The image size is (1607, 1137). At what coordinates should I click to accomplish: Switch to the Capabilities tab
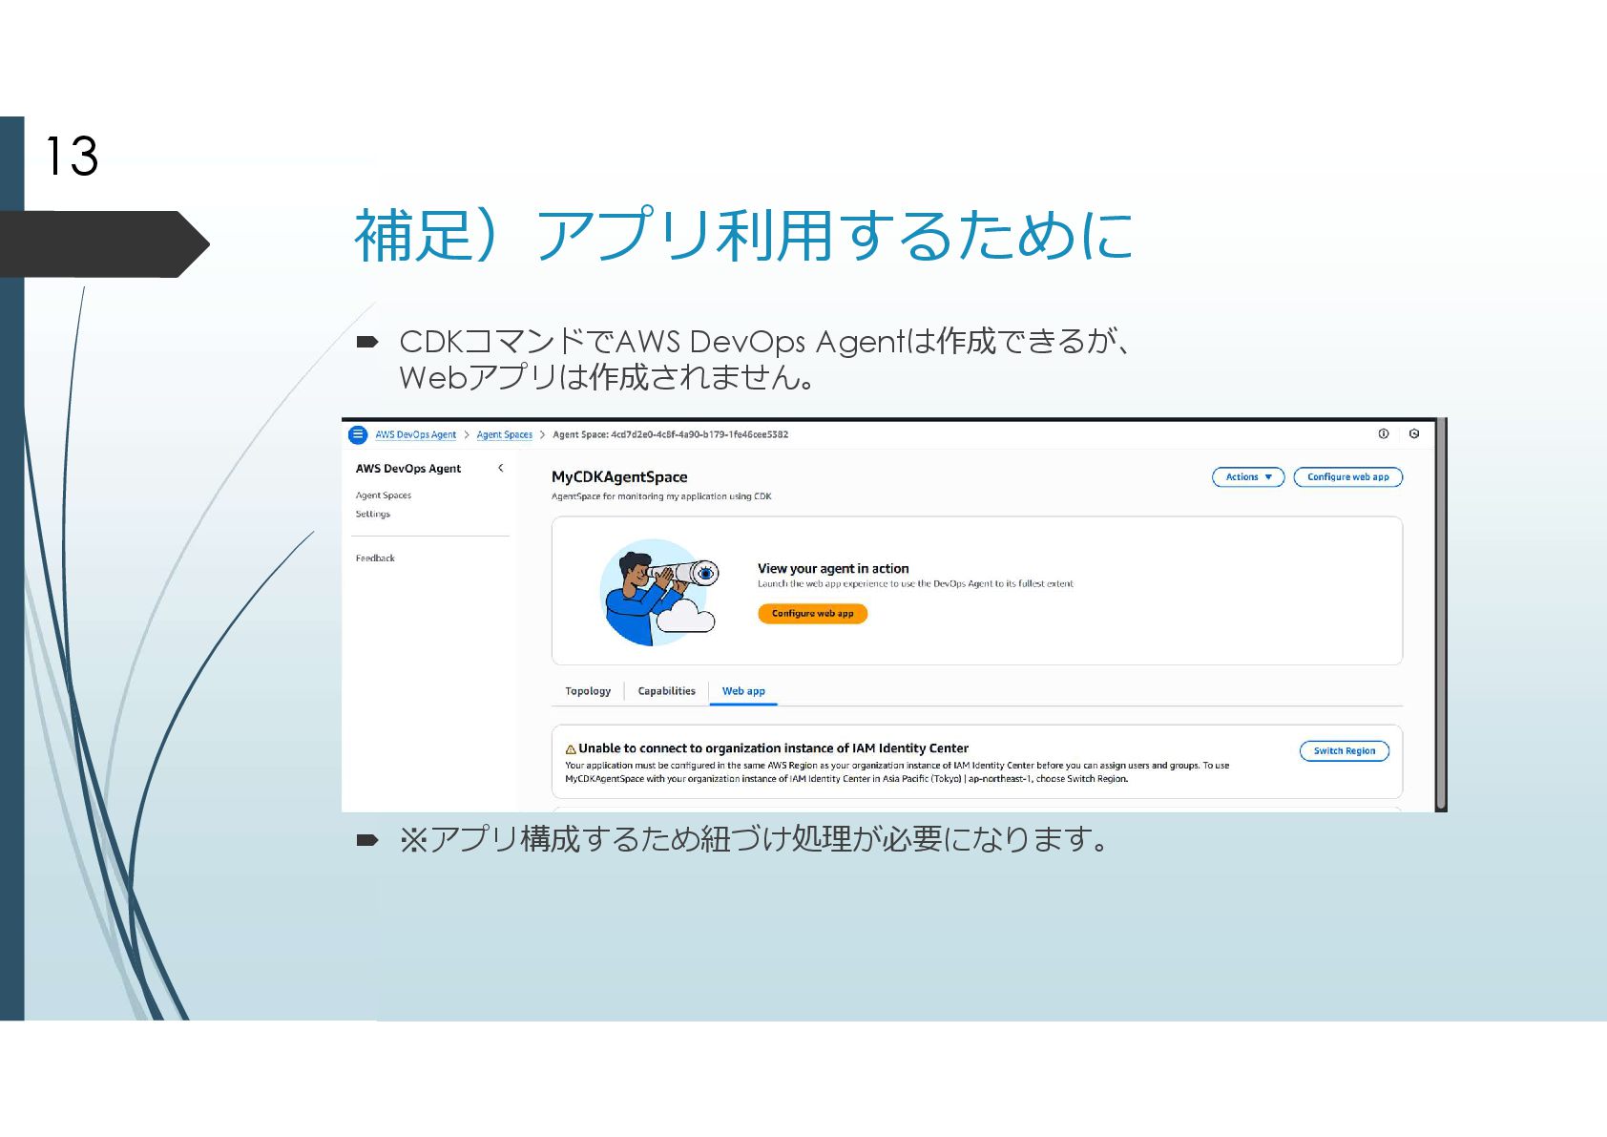(x=667, y=691)
